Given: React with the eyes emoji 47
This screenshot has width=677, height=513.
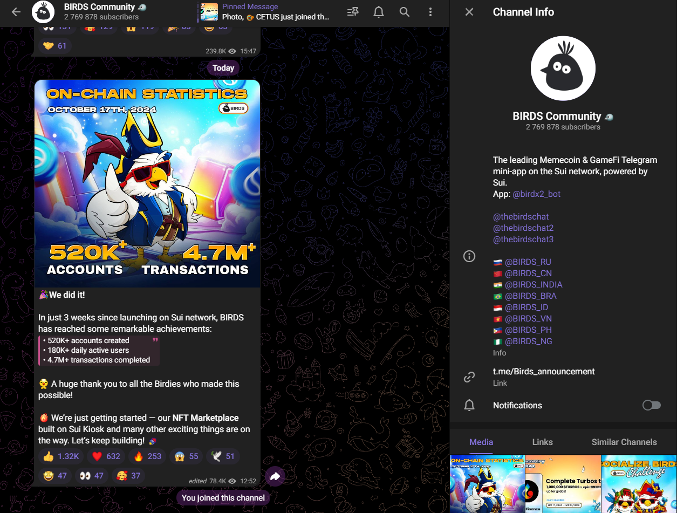Looking at the screenshot, I should tap(91, 476).
